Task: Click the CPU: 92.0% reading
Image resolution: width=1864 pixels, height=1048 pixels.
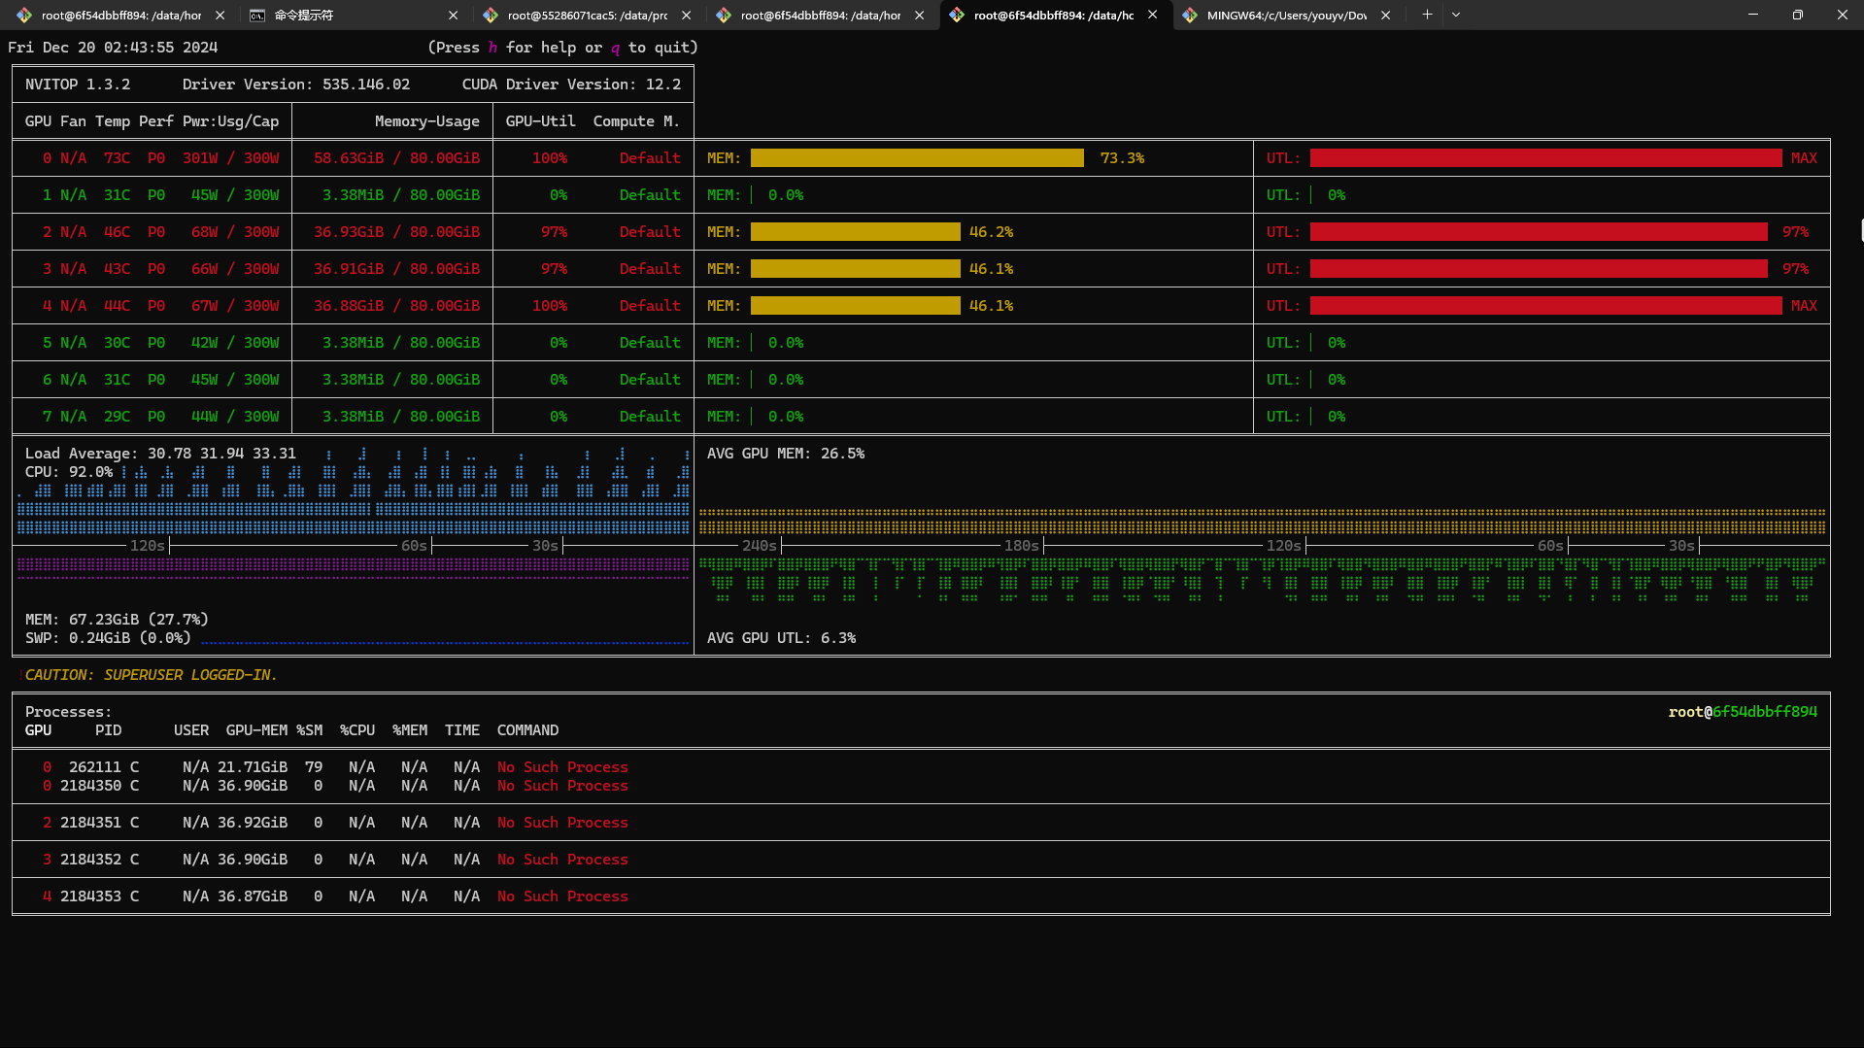Action: point(69,472)
